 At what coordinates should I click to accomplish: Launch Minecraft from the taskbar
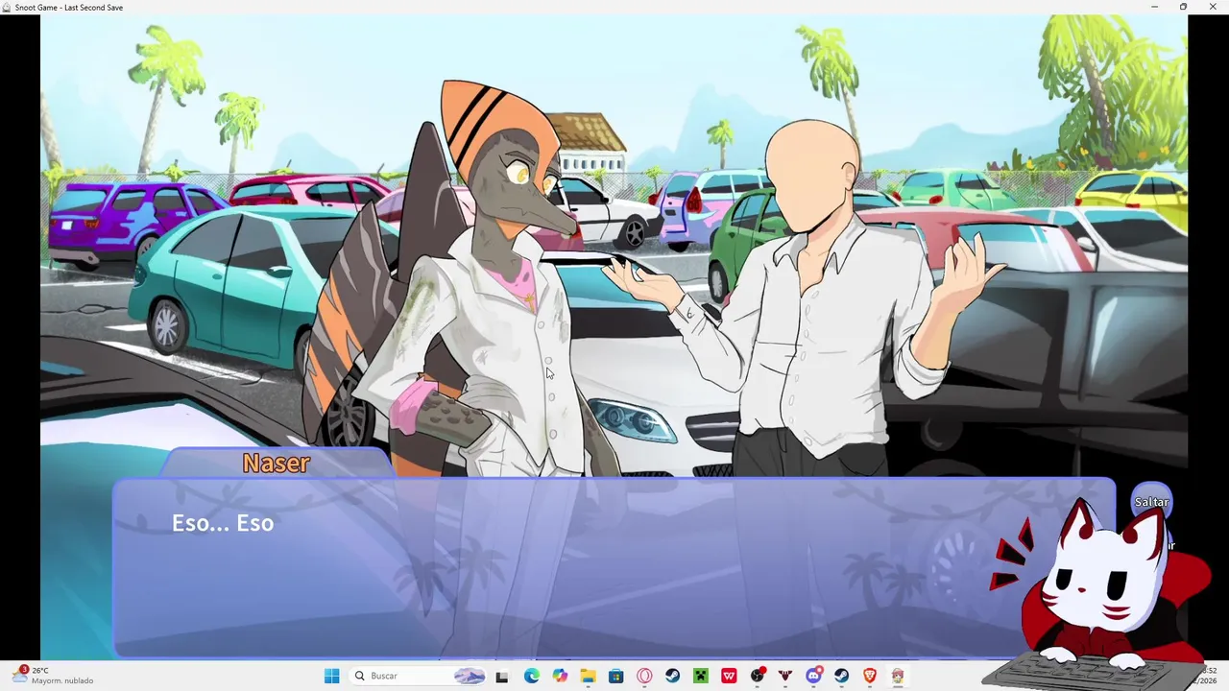(x=701, y=676)
